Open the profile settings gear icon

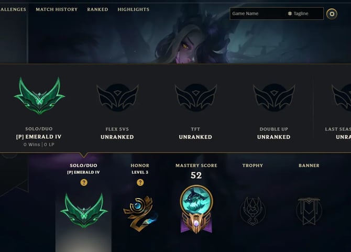click(x=332, y=14)
